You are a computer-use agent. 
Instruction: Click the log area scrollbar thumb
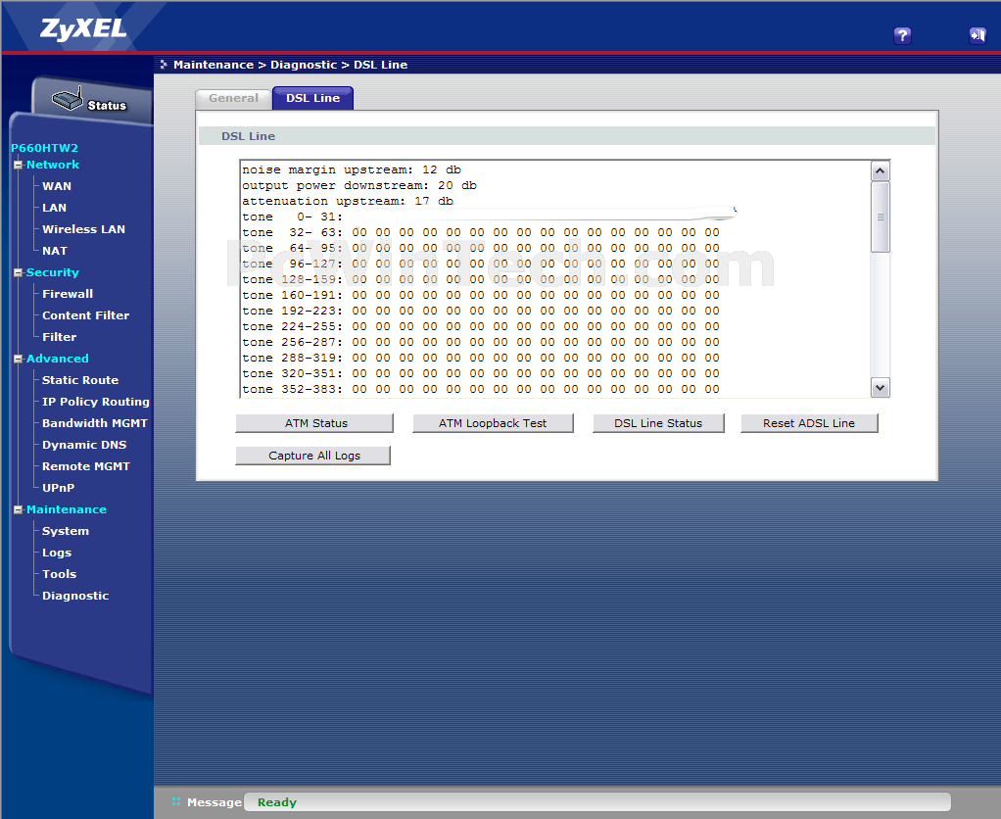click(880, 217)
